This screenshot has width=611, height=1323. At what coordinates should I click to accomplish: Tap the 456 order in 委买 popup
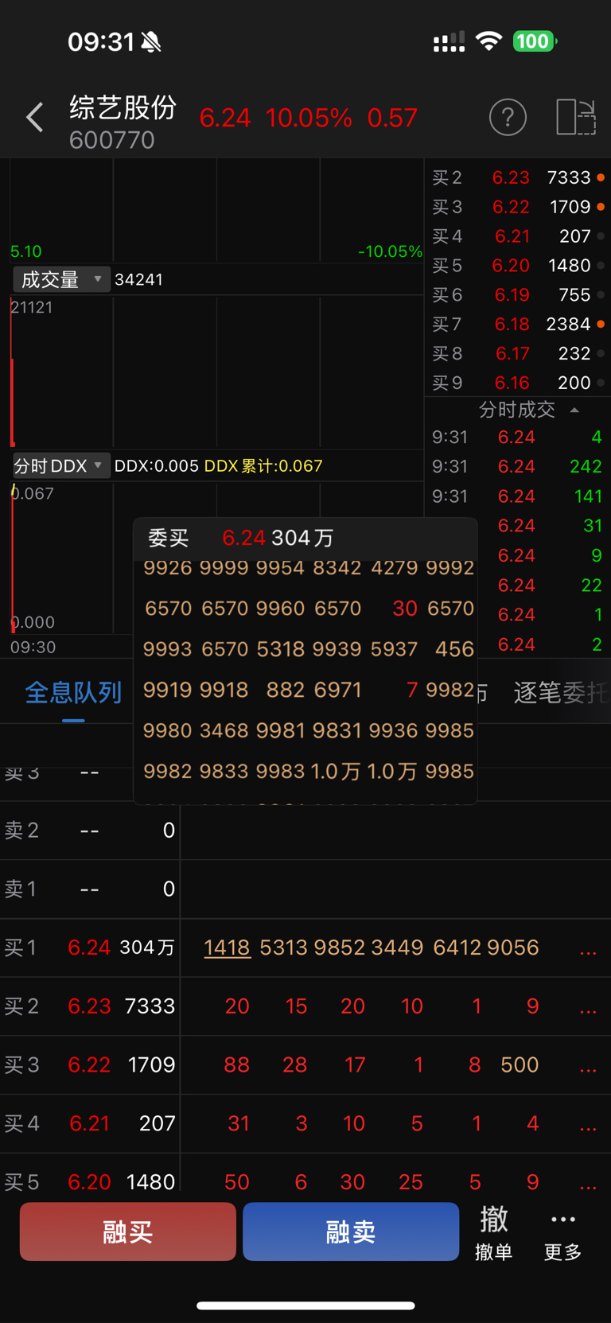(x=454, y=649)
